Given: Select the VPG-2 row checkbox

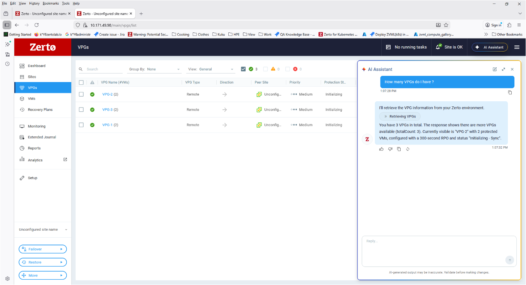Looking at the screenshot, I should tap(81, 94).
